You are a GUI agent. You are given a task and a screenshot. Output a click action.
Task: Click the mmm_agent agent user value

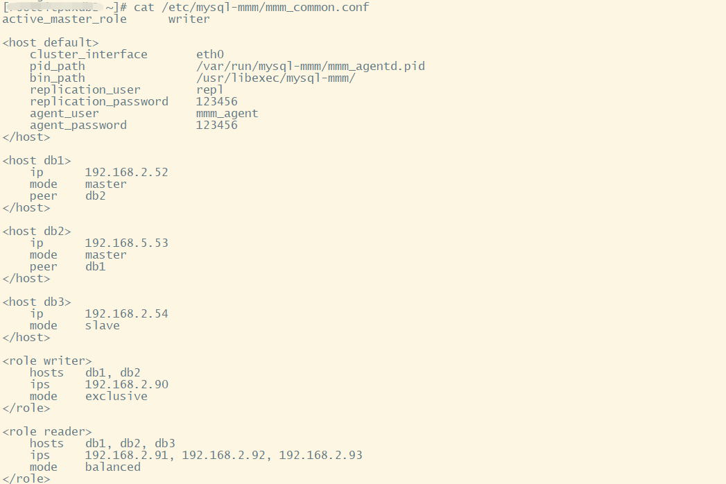(x=227, y=113)
